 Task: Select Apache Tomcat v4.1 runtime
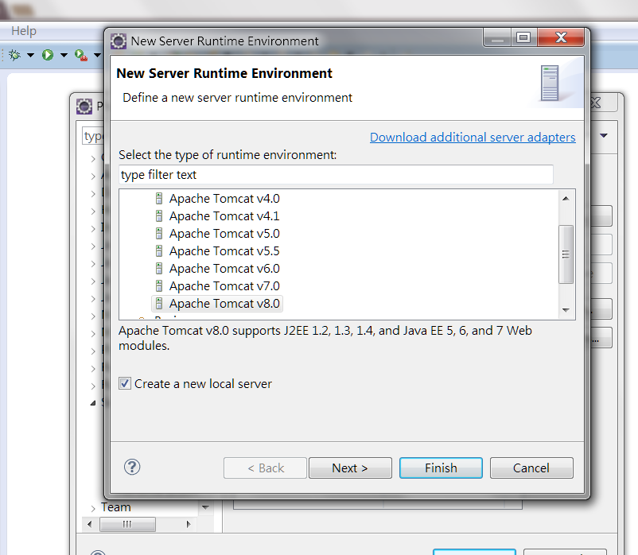pos(224,216)
